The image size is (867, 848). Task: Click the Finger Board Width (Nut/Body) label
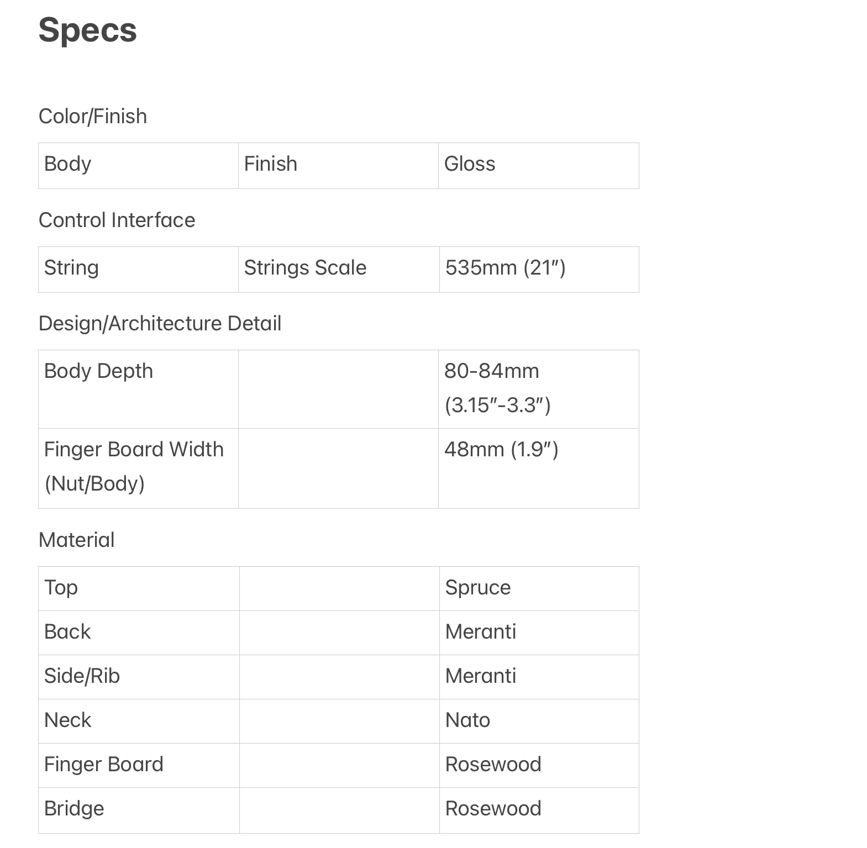pyautogui.click(x=134, y=466)
